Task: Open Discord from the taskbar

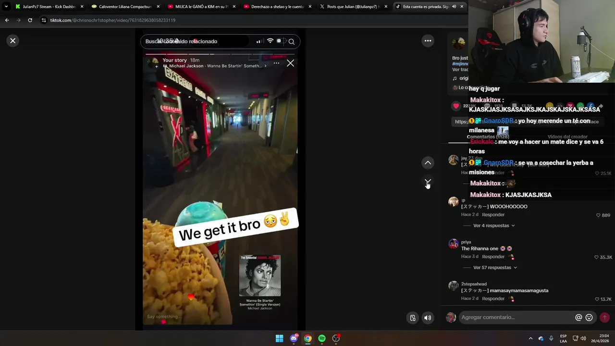Action: click(x=294, y=338)
